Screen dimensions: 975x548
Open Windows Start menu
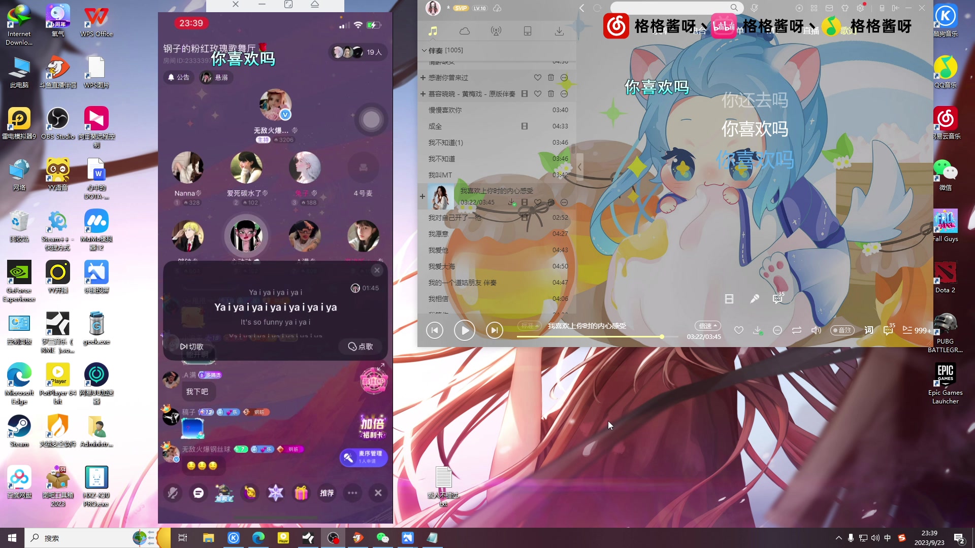coord(12,538)
